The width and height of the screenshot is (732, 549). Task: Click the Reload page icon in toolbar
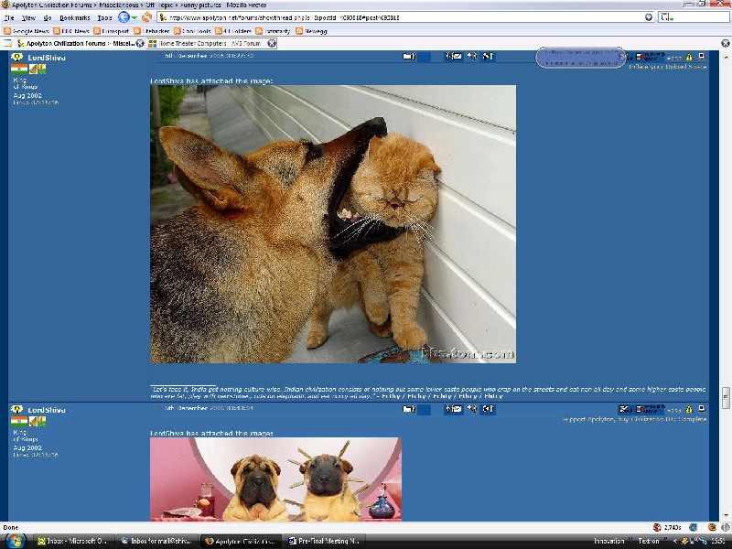pyautogui.click(x=146, y=17)
